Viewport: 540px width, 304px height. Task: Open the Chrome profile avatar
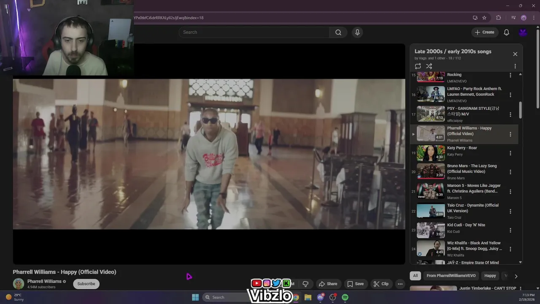524,18
